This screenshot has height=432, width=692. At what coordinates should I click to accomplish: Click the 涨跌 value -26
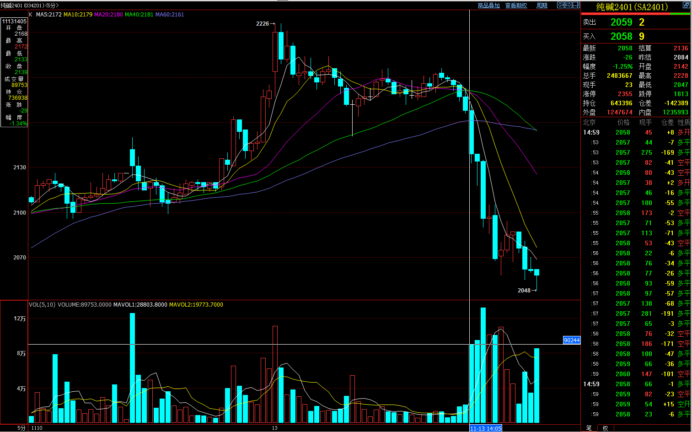pyautogui.click(x=628, y=57)
